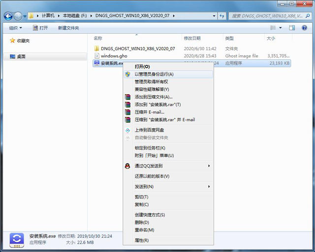
Task: Click the large 安装系统.exe details pane icon
Action: (17, 240)
